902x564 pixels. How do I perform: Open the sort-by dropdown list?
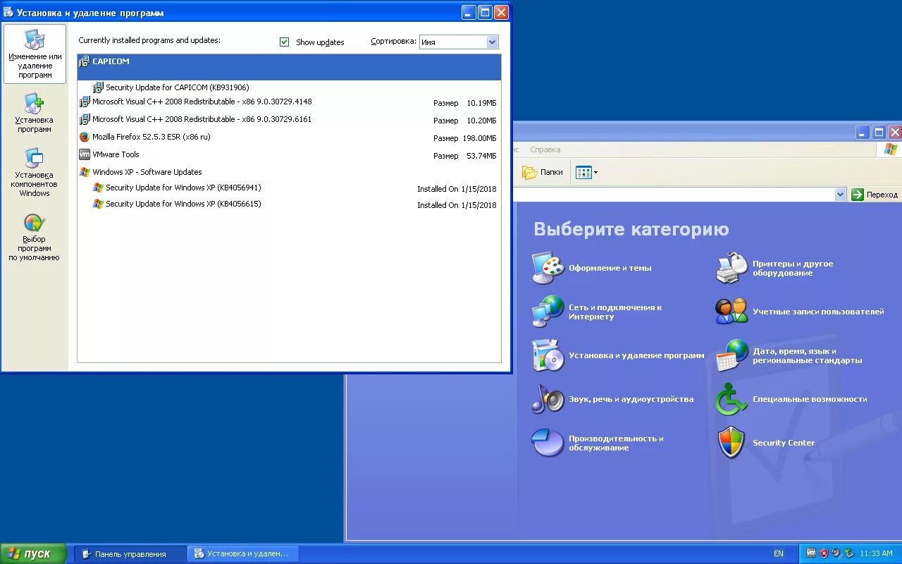tap(493, 42)
